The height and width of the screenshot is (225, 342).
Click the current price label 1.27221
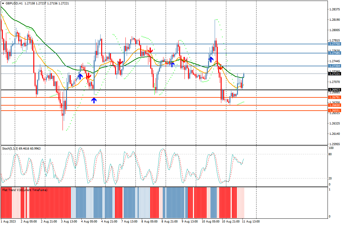coord(334,74)
